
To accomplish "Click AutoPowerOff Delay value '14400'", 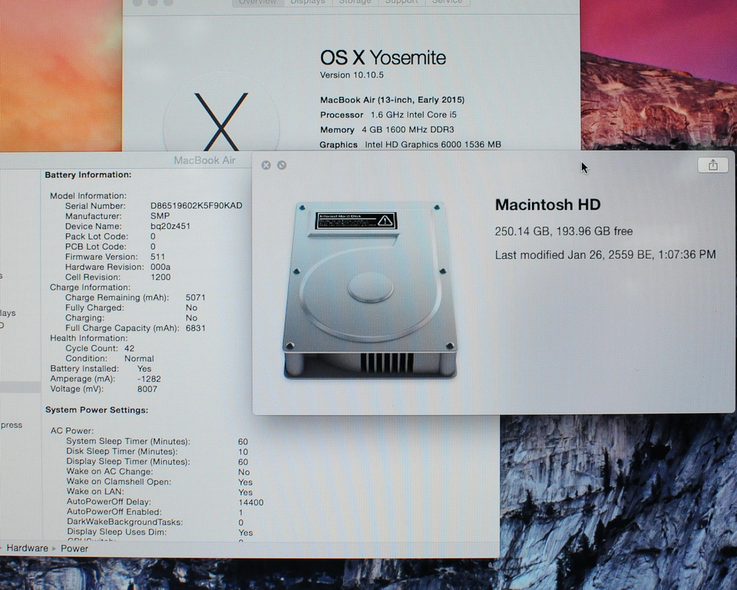I will [x=251, y=502].
